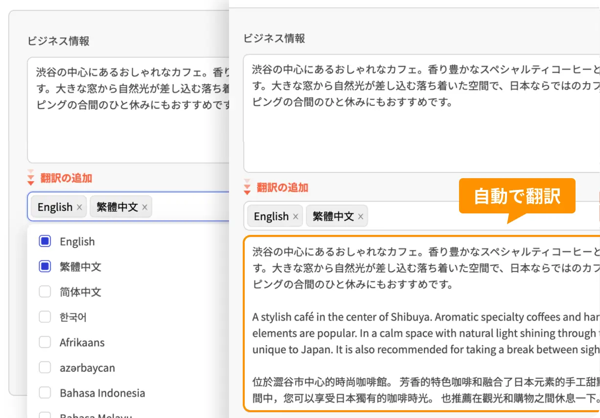The width and height of the screenshot is (600, 418).
Task: Open the left panel language multi-select field
Action: [x=191, y=207]
